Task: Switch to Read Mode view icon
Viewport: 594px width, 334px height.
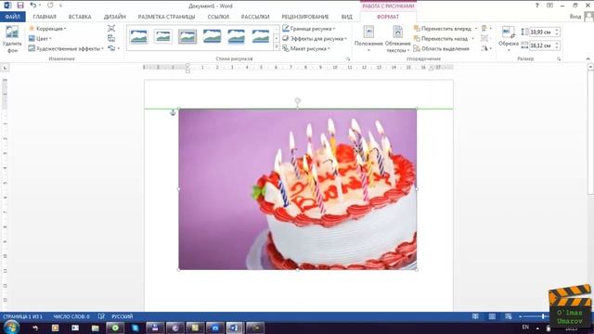Action: pyautogui.click(x=475, y=316)
